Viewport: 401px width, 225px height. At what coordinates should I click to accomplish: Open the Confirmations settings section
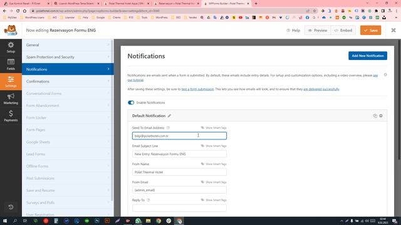[68, 81]
